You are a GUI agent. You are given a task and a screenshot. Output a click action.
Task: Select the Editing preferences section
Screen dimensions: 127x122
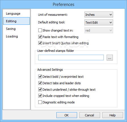click(16, 21)
